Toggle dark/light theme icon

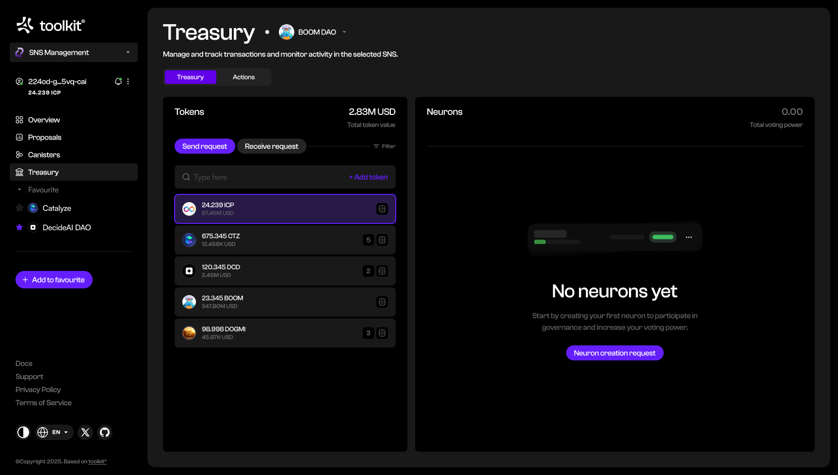[x=23, y=432]
